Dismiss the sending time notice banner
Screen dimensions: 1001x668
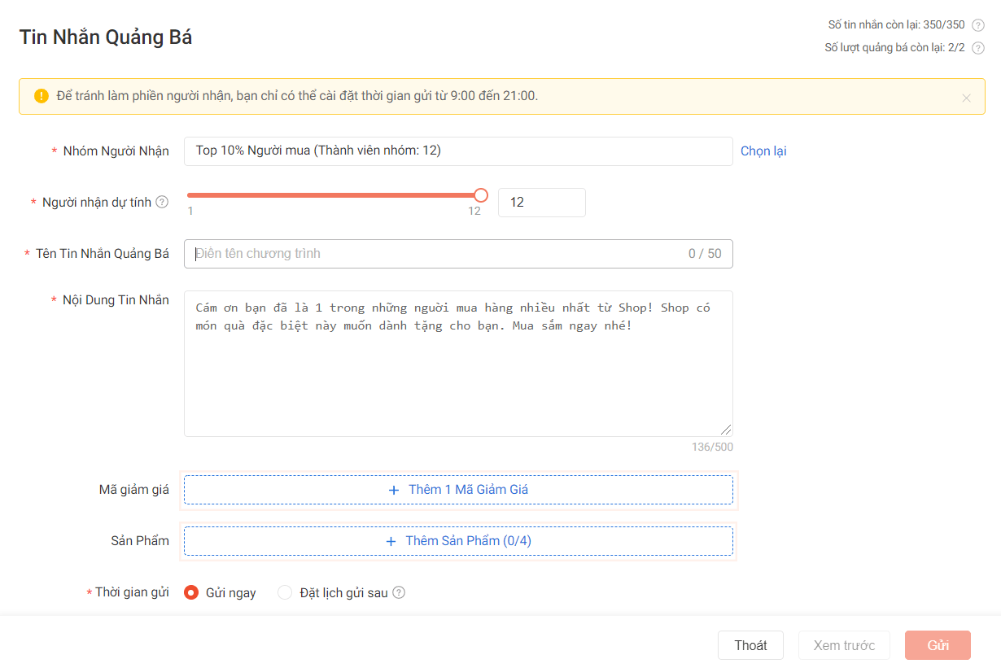tap(966, 98)
